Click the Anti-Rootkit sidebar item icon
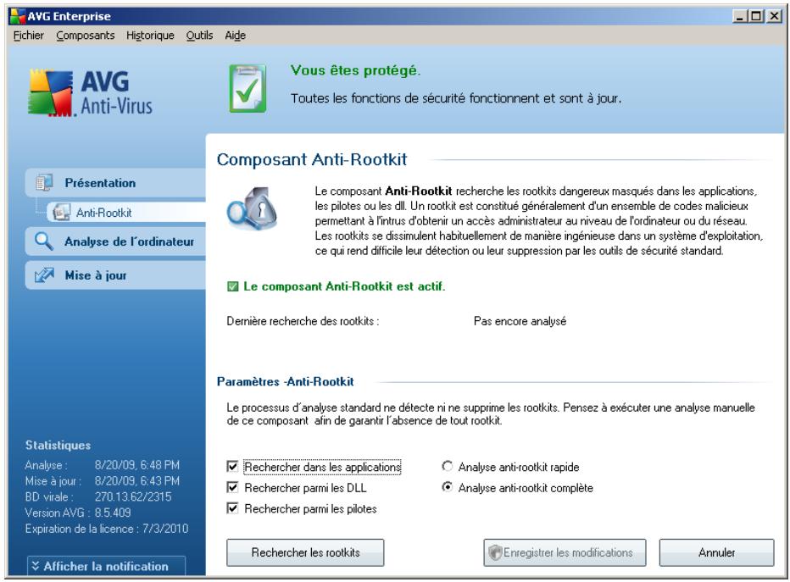 pos(62,213)
